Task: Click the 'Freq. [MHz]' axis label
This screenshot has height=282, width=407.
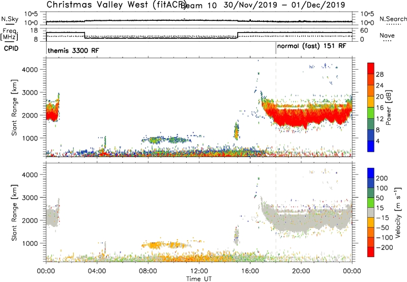Action: point(9,34)
